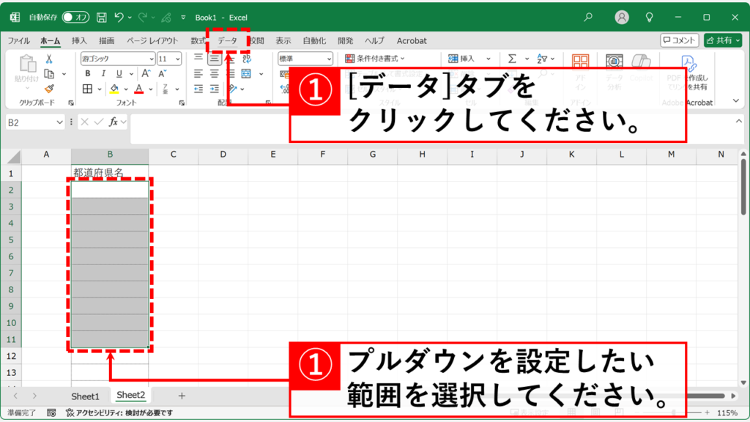
Task: Click the Wrap Text icon
Action: click(247, 59)
